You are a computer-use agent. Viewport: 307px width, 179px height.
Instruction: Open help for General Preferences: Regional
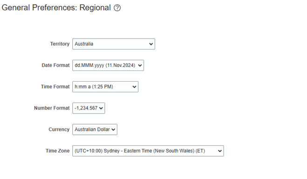click(x=117, y=8)
